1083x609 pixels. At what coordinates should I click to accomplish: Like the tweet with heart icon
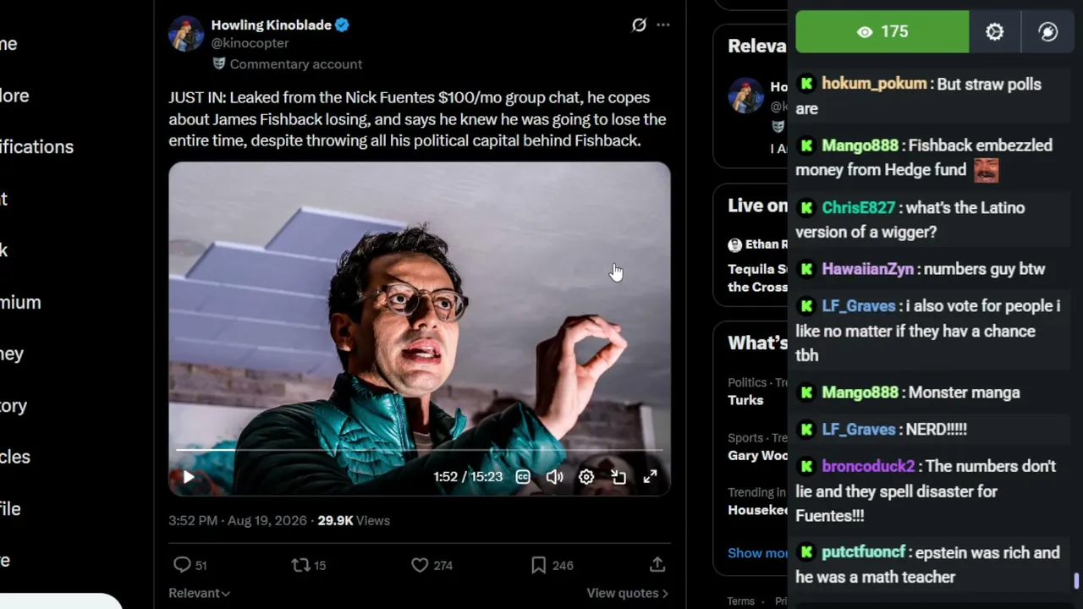point(420,565)
